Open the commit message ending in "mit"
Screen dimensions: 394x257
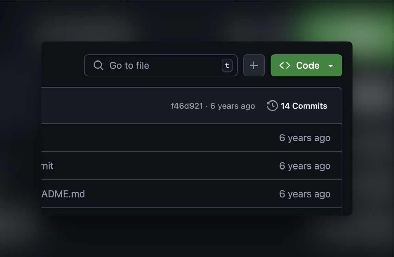48,166
